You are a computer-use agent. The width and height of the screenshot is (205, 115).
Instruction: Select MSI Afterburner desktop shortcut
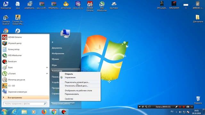[102, 6]
